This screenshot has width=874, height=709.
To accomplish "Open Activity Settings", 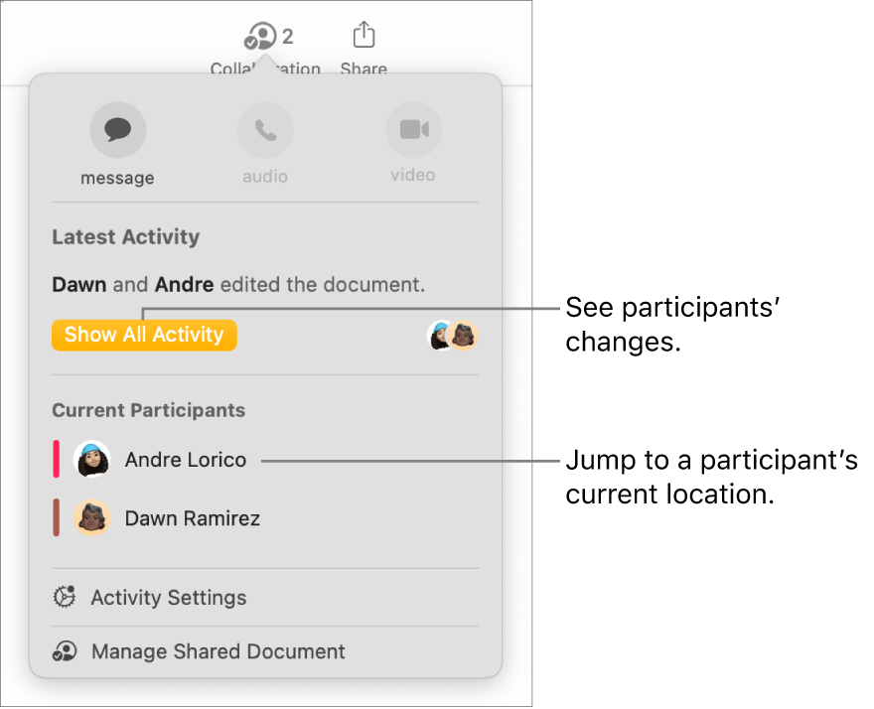I will tap(169, 598).
